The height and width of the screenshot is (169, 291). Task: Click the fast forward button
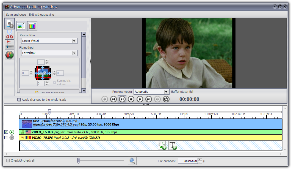pyautogui.click(x=157, y=99)
